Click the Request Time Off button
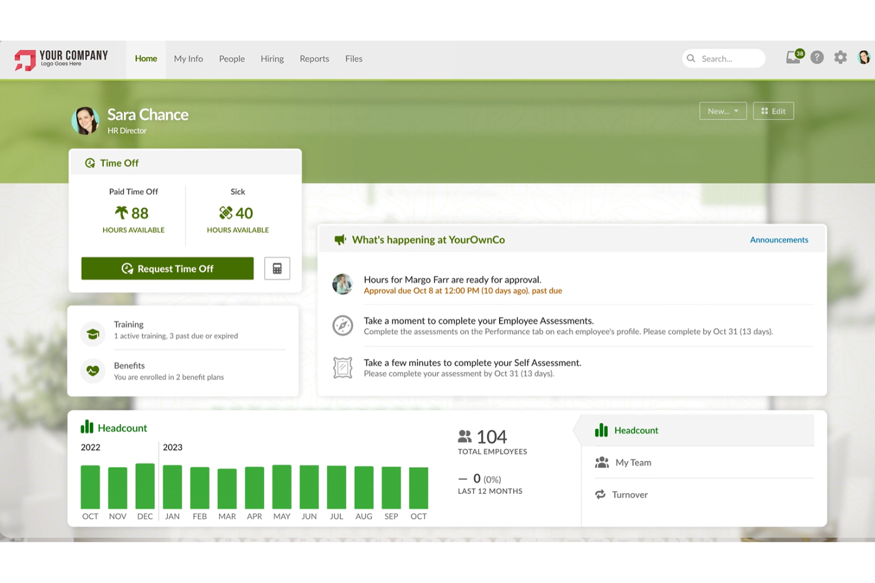This screenshot has height=583, width=875. pos(167,269)
